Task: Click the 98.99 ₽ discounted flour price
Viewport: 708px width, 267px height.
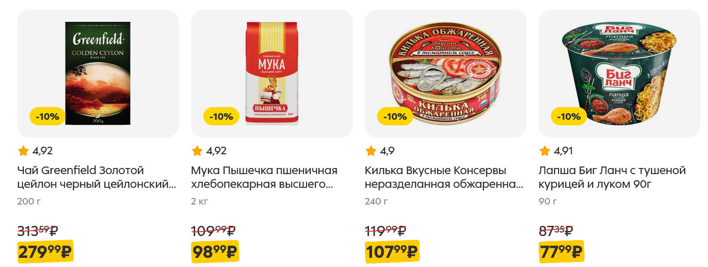Action: pos(215,252)
